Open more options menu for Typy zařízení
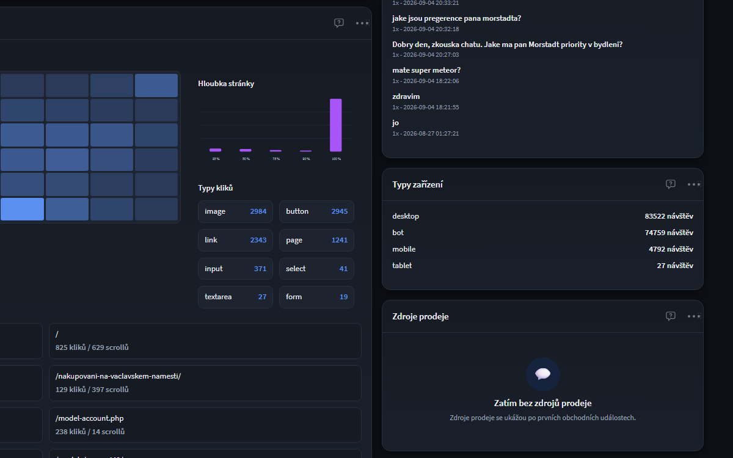Viewport: 733px width, 458px height. [694, 184]
